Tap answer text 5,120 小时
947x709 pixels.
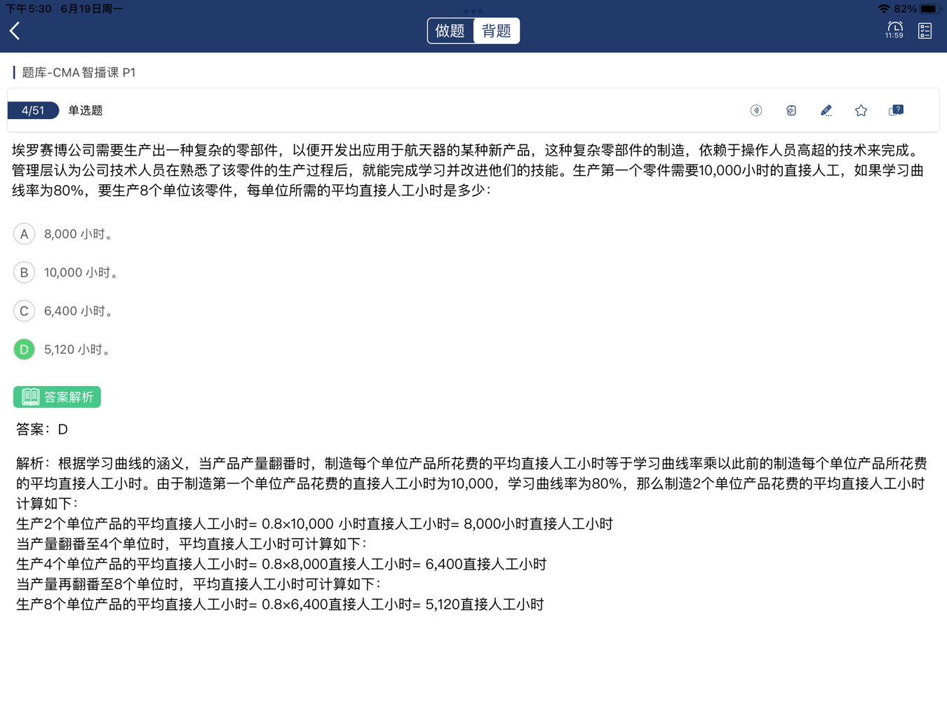[77, 350]
